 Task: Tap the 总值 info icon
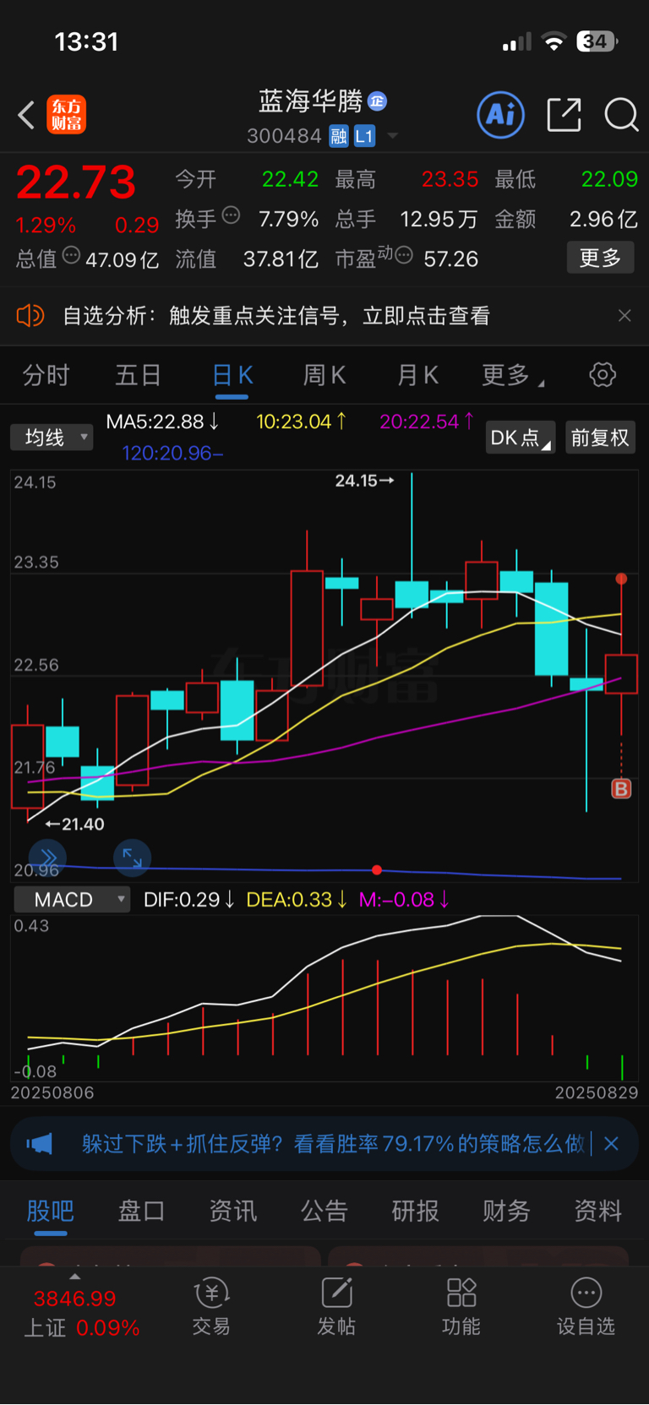pos(71,255)
